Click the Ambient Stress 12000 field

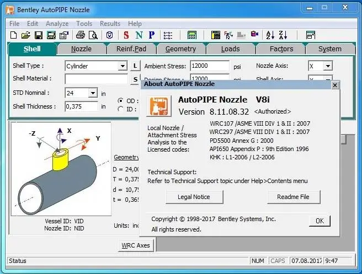[x=210, y=66]
